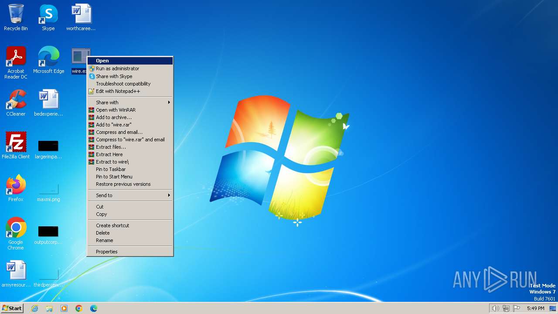The height and width of the screenshot is (314, 558).
Task: Choose Open with WinRAR
Action: click(130, 110)
